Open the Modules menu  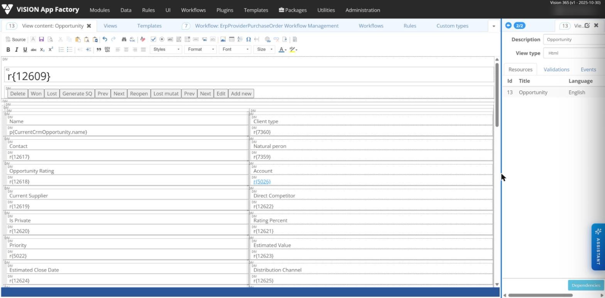(100, 10)
